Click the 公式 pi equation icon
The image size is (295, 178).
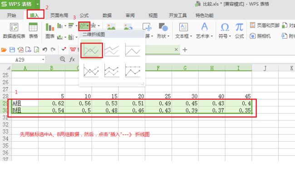click(x=239, y=27)
